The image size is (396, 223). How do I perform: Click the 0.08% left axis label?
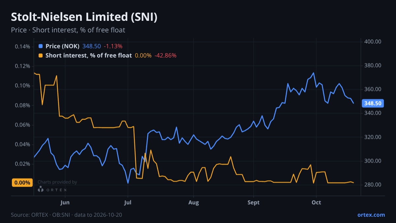(22, 105)
